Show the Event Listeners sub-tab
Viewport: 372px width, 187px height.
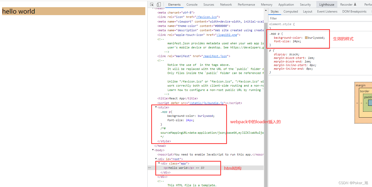(327, 12)
